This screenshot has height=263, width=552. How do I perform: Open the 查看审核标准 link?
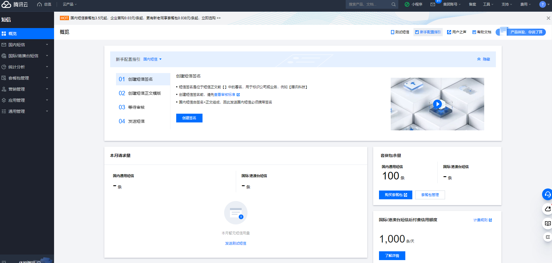coord(224,95)
